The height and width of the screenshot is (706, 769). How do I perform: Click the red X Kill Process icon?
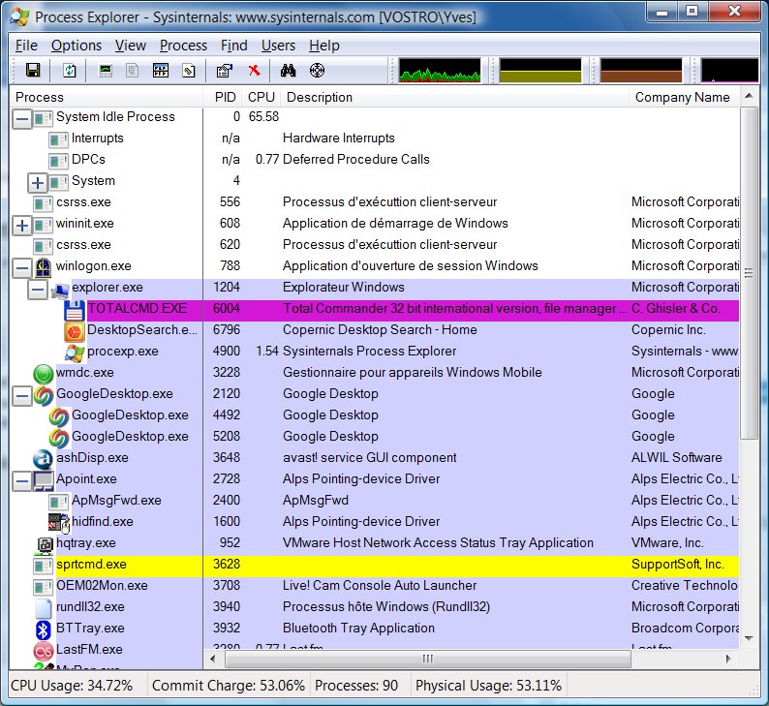pos(254,70)
